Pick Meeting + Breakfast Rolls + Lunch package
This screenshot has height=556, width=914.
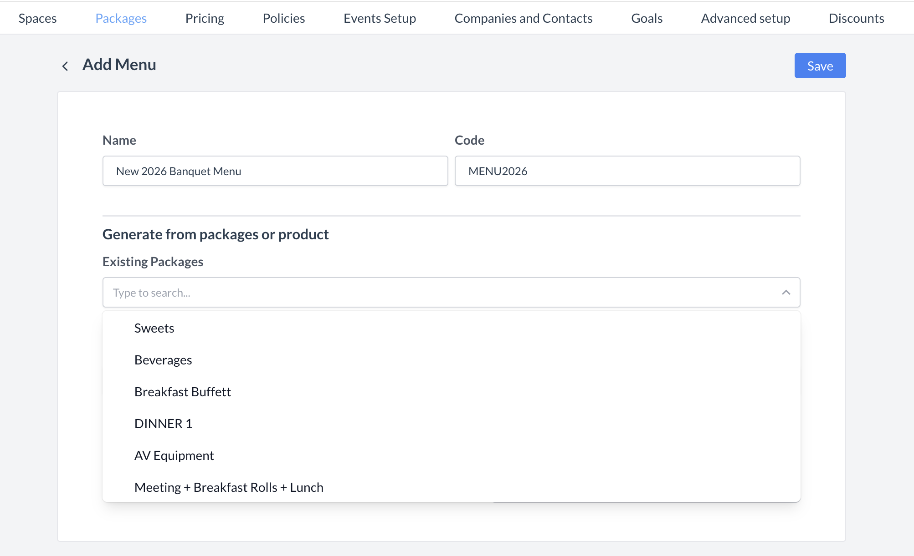point(228,487)
